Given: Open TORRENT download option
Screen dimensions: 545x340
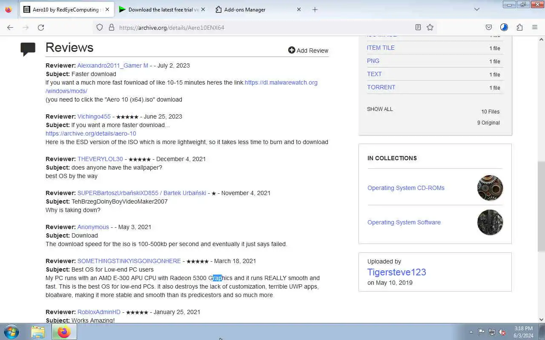Looking at the screenshot, I should (x=381, y=87).
